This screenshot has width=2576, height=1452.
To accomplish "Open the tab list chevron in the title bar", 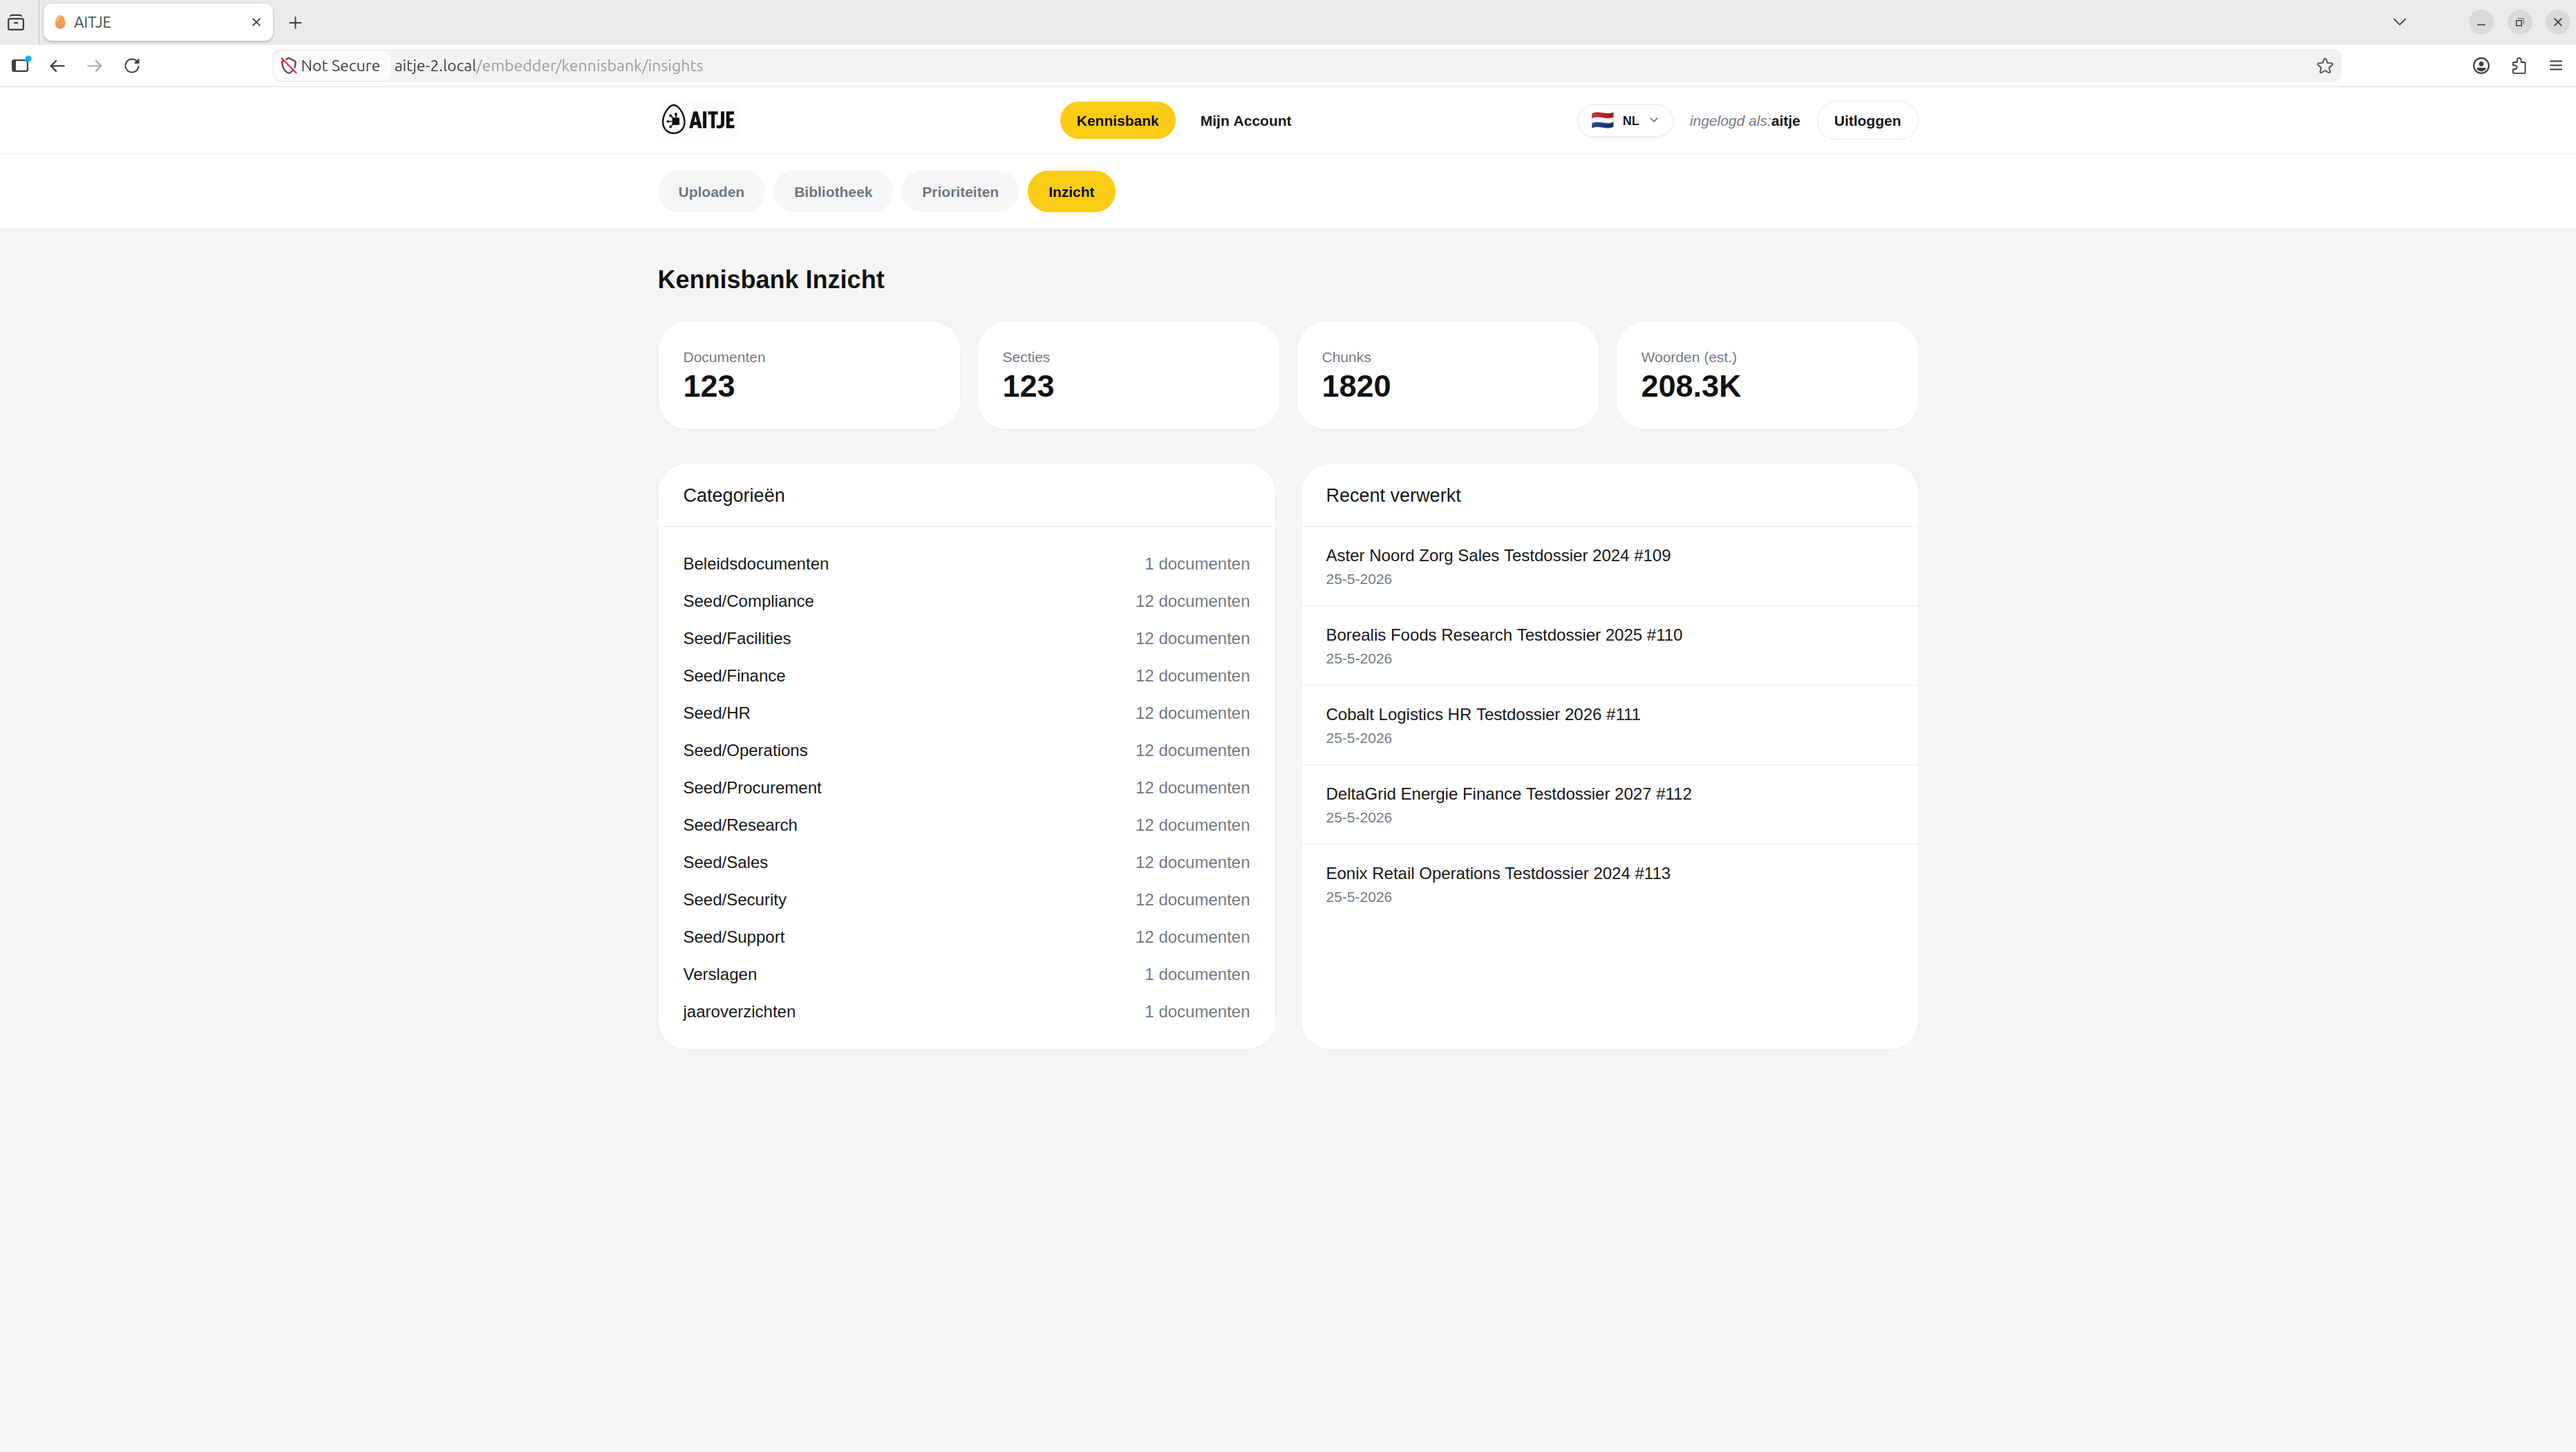I will pos(2399,22).
